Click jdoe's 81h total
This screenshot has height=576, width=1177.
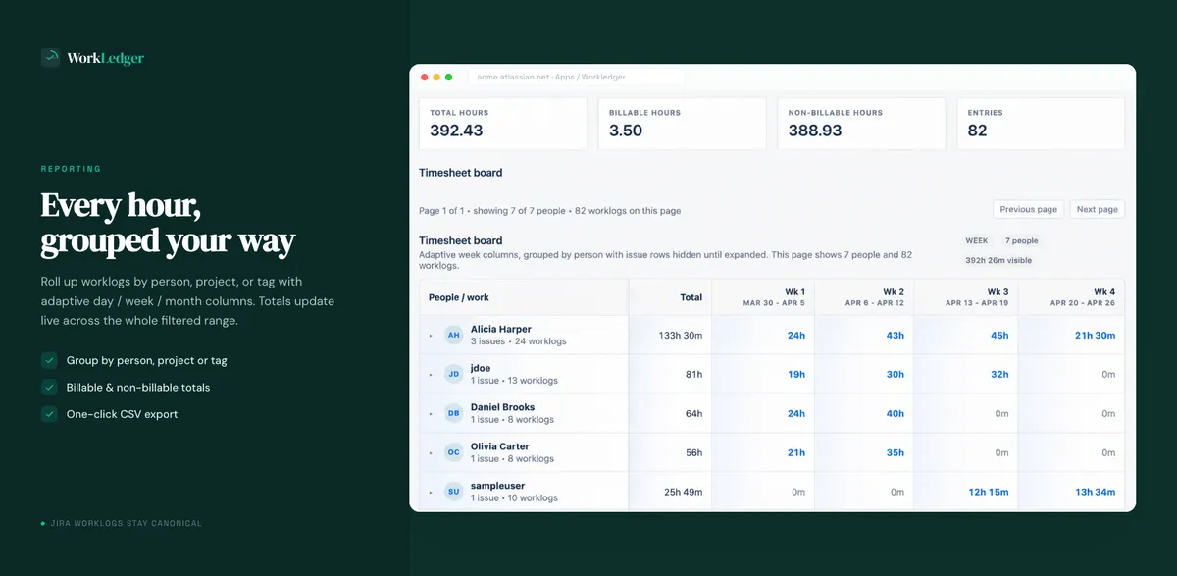[693, 374]
